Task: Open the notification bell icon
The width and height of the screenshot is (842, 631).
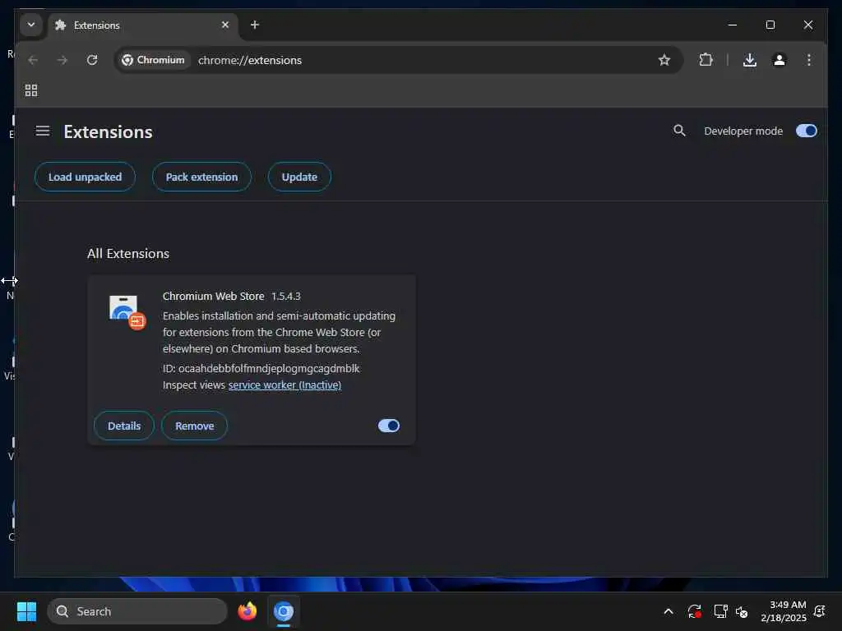Action: (820, 611)
